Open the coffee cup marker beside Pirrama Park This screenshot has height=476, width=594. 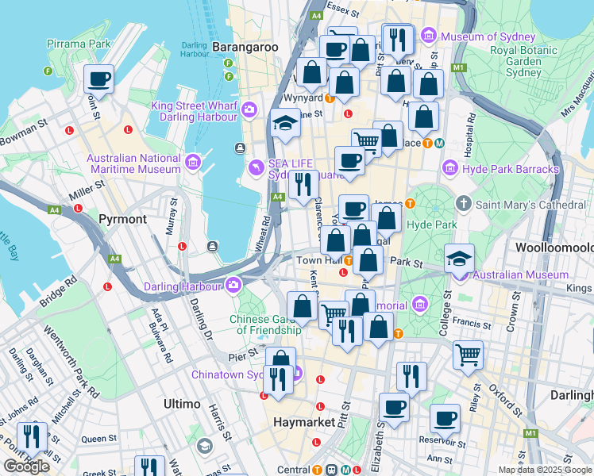coord(98,80)
